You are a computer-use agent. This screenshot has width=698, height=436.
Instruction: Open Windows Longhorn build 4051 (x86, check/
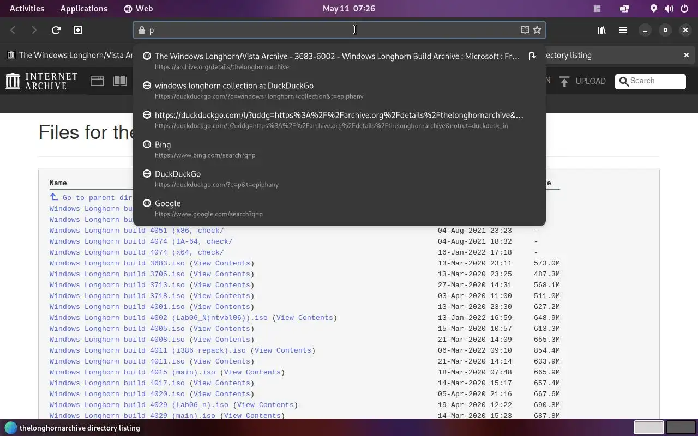[x=137, y=231]
